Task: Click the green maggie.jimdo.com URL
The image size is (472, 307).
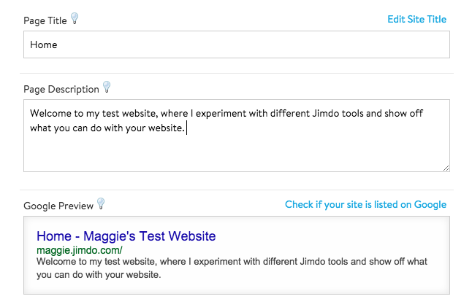Action: pos(80,250)
